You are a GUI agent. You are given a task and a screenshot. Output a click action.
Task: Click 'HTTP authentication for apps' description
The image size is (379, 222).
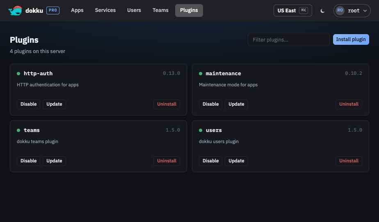[48, 85]
